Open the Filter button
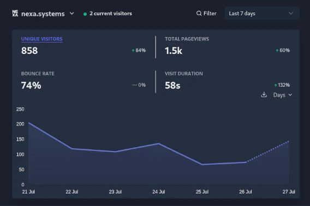This screenshot has height=206, width=310. (x=206, y=14)
